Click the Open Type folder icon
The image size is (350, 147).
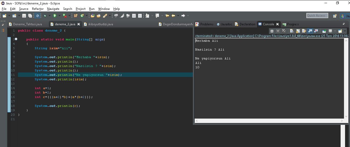pos(93,16)
